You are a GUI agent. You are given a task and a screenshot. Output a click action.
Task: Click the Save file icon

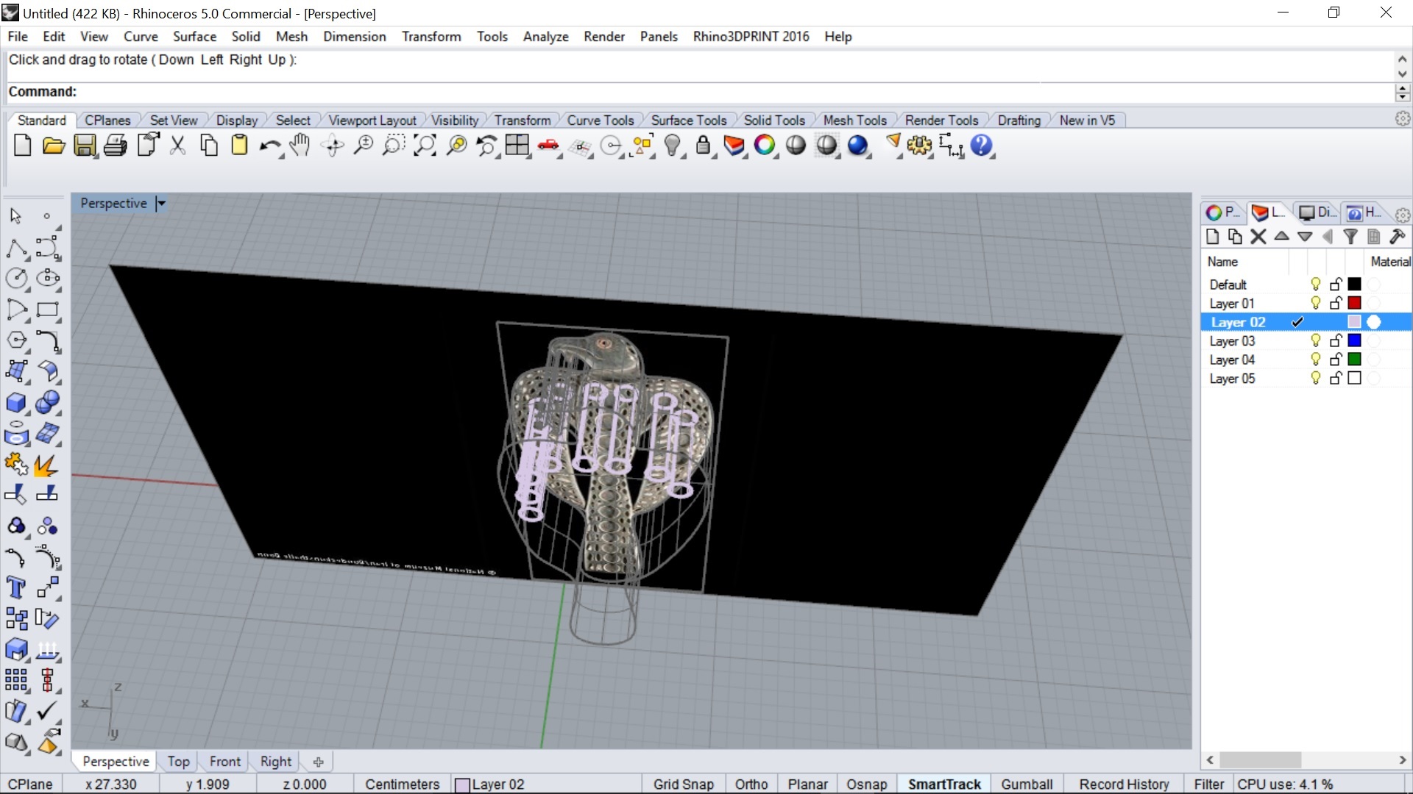pyautogui.click(x=85, y=146)
